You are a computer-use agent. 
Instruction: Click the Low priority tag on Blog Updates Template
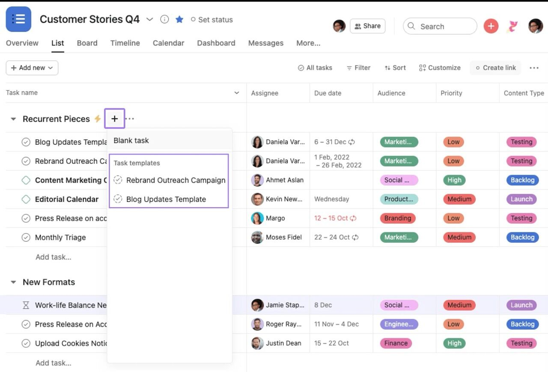pos(453,142)
